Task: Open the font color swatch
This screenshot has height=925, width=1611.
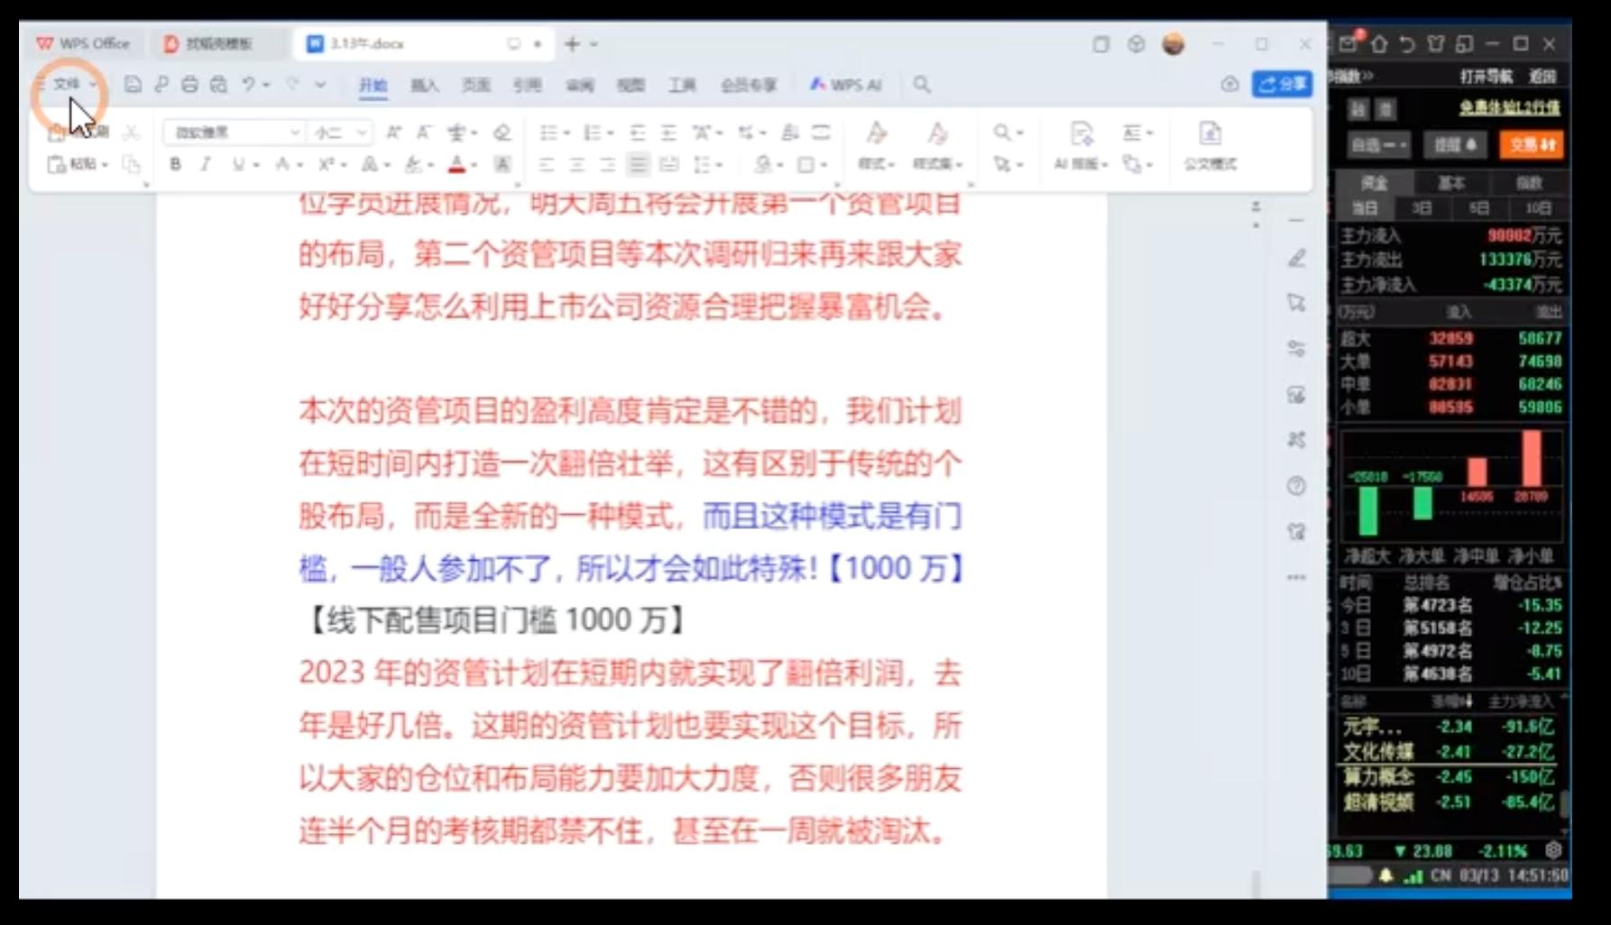Action: [456, 165]
